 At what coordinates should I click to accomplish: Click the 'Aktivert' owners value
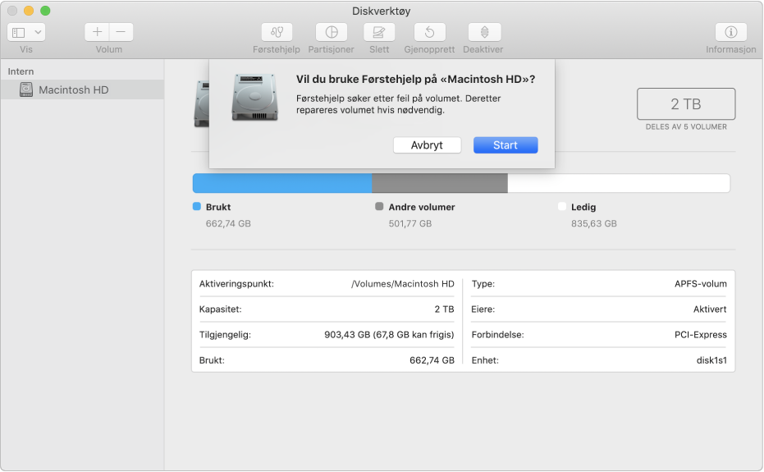pyautogui.click(x=710, y=309)
